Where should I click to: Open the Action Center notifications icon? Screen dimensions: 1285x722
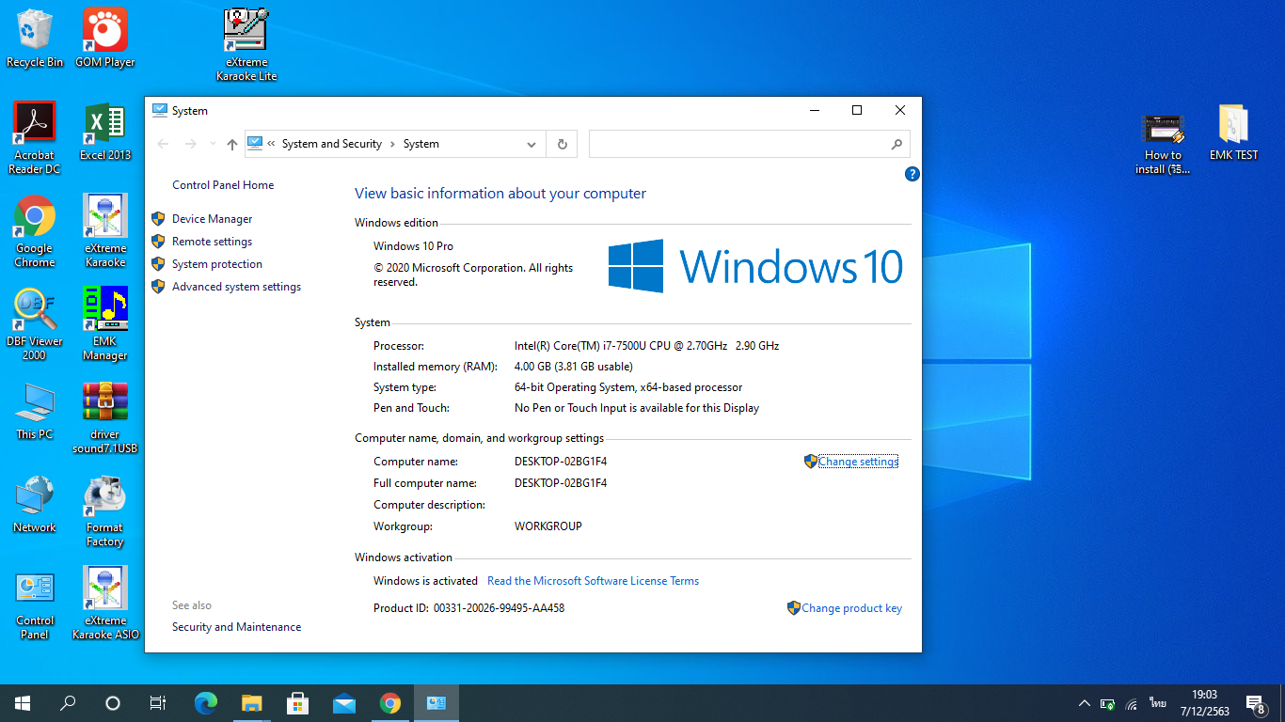(1255, 703)
